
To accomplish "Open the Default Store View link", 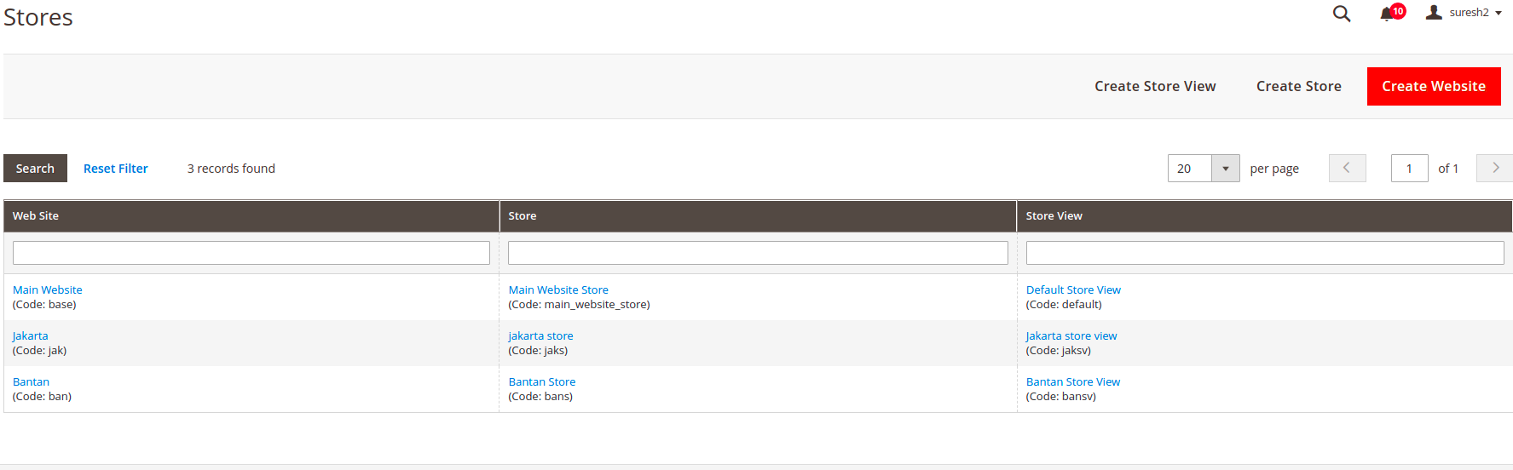I will click(1072, 290).
